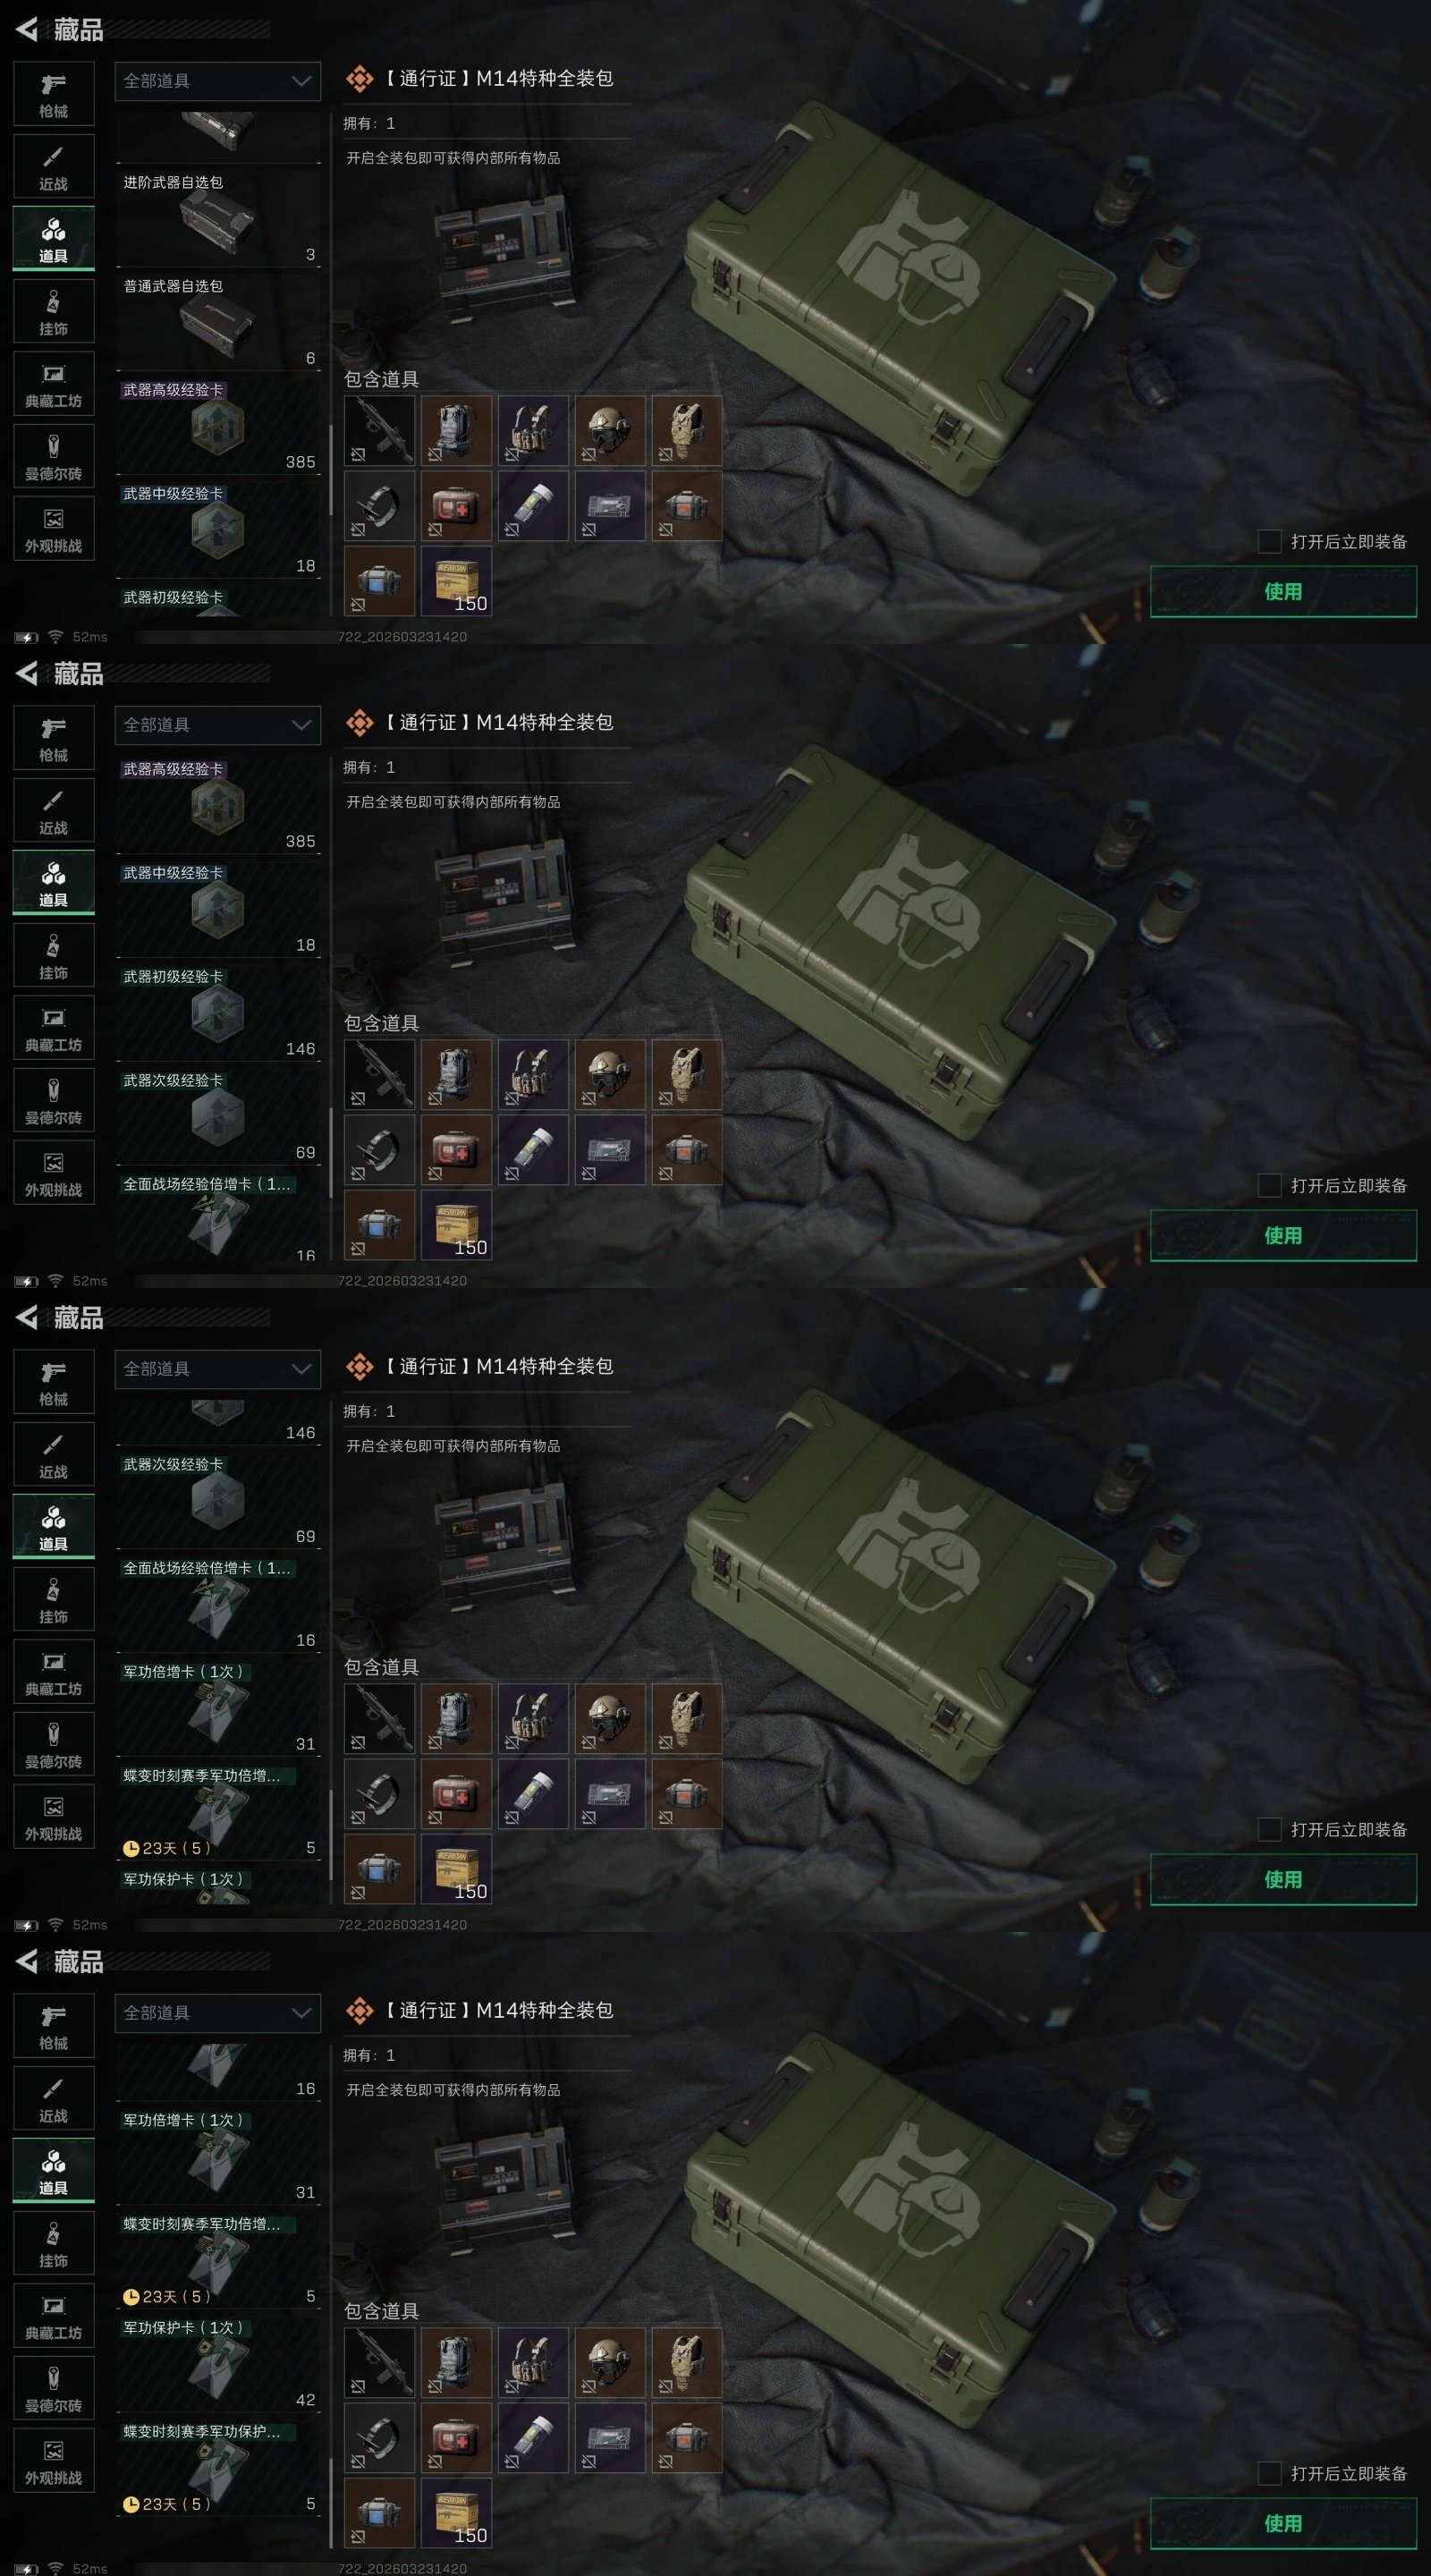1431x2576 pixels.
Task: Tick 打开后立即装备 in view listing 蝶变时刻赛季军功保护
Action: coord(1269,2473)
